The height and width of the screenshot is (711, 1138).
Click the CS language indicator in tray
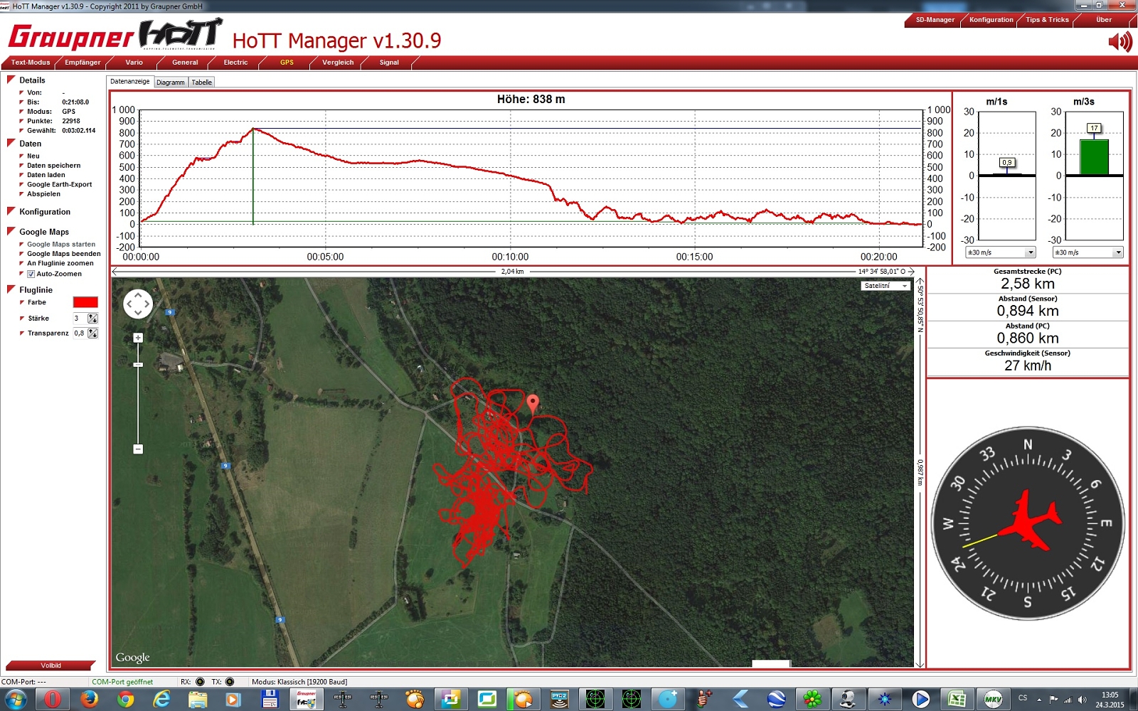tap(1023, 698)
